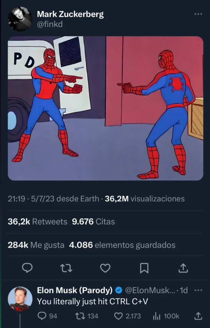The height and width of the screenshot is (328, 210).
Task: Like the reply with 2.173 likes
Action: (x=128, y=316)
